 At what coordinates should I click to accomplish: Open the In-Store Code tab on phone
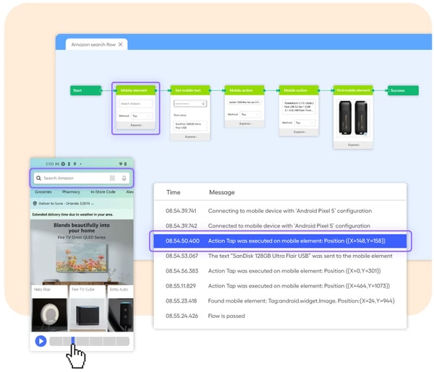[x=103, y=192]
